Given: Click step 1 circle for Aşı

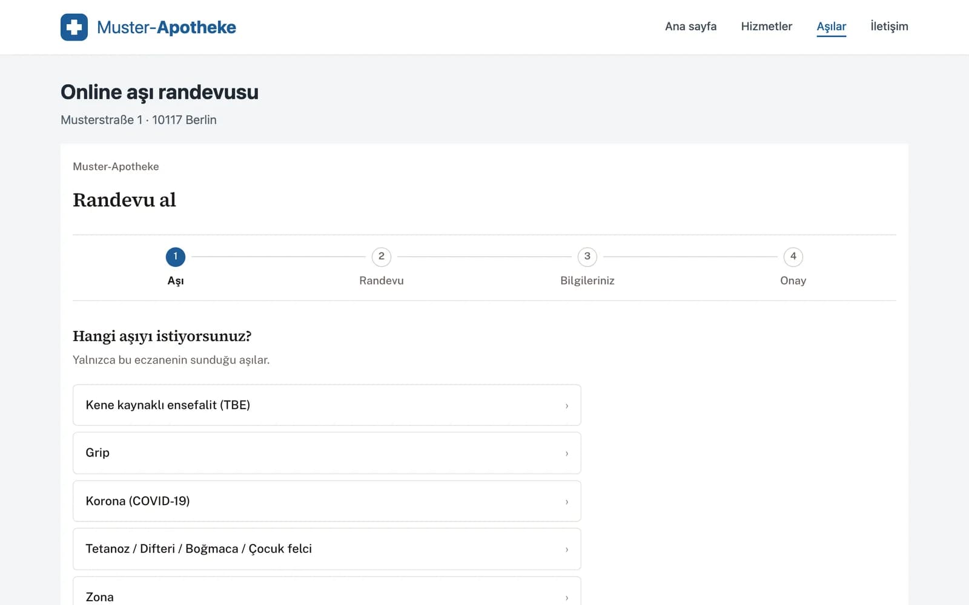Looking at the screenshot, I should pyautogui.click(x=176, y=257).
